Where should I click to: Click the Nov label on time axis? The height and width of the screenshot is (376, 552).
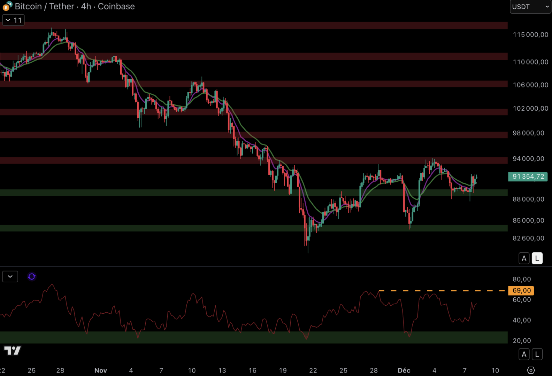(x=100, y=370)
